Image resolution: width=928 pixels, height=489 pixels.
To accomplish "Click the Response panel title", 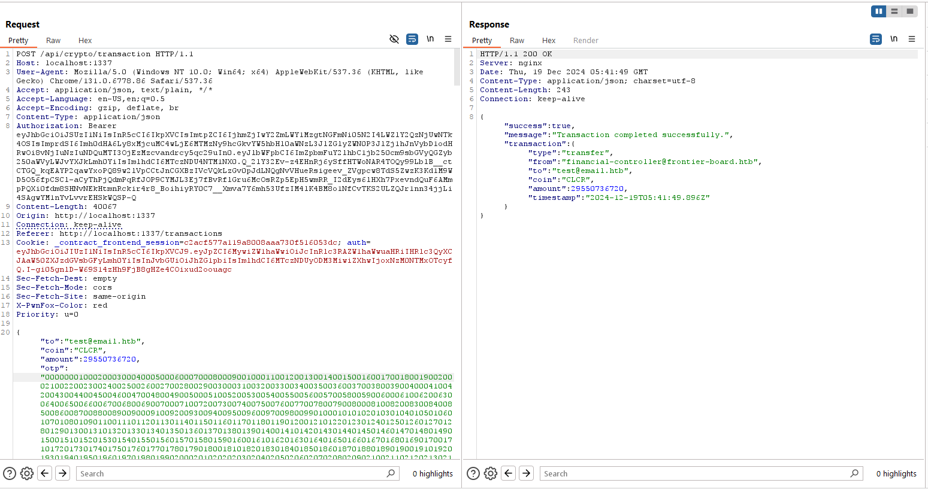I will tap(489, 25).
